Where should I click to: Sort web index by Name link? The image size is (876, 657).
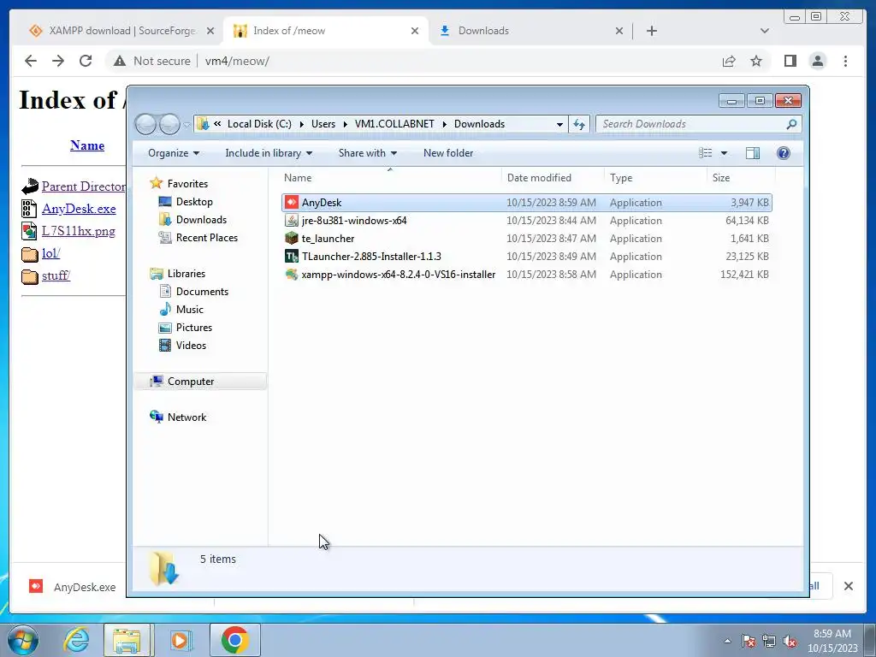pyautogui.click(x=87, y=145)
